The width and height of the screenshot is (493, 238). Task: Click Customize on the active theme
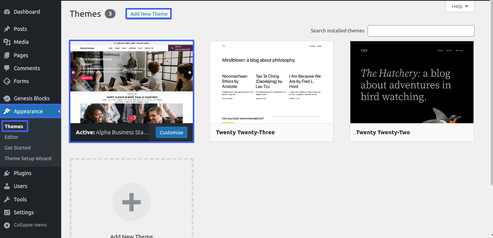tap(171, 132)
